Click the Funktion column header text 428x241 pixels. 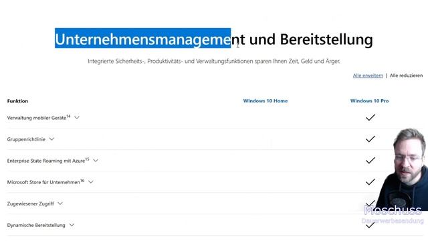(17, 101)
